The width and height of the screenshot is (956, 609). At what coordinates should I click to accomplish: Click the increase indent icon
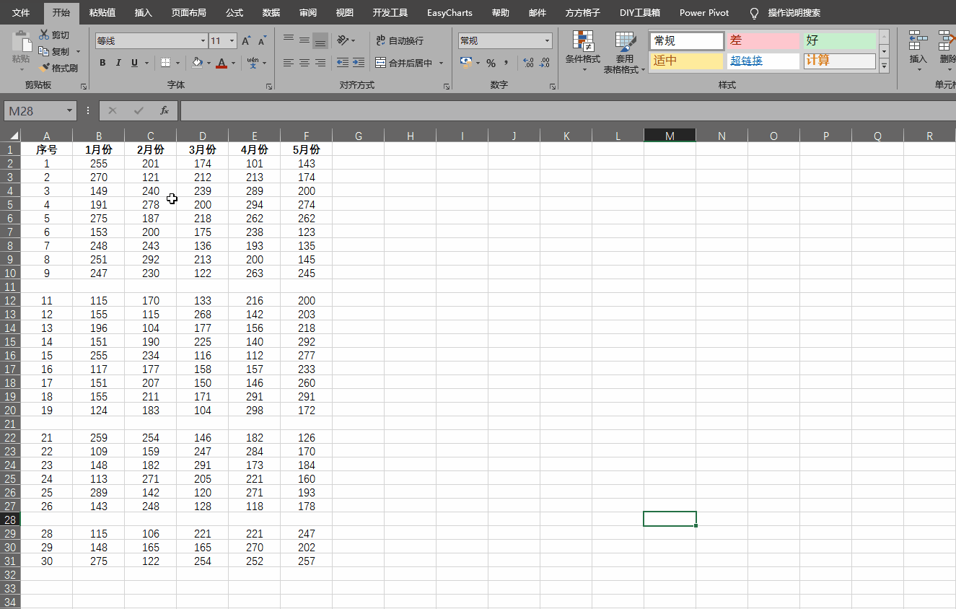point(359,63)
